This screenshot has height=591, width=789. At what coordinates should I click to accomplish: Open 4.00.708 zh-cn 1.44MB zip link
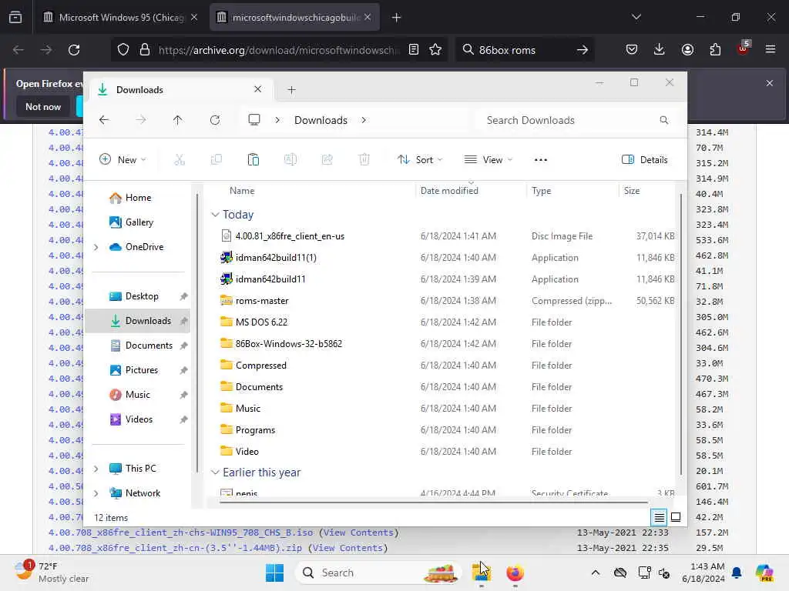coord(175,548)
